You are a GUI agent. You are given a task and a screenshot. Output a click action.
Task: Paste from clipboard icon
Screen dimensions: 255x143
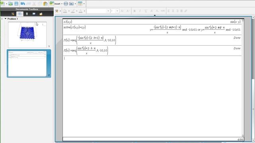(x=45, y=4)
